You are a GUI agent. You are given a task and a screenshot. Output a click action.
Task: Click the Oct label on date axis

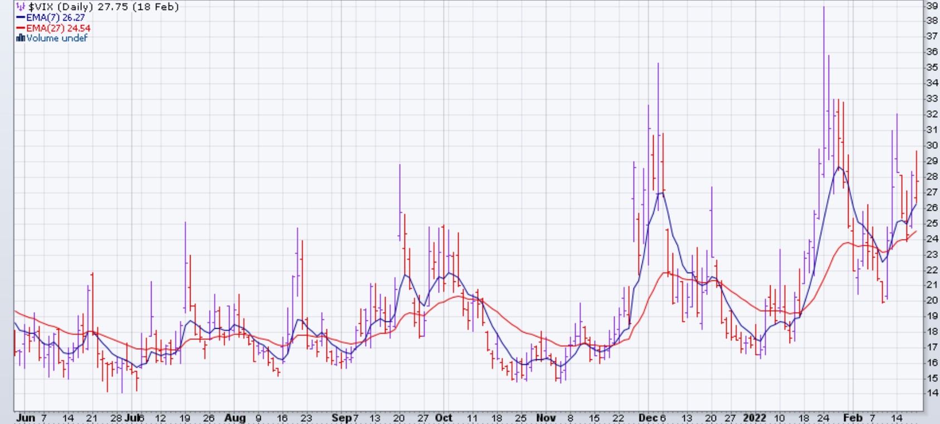click(444, 418)
